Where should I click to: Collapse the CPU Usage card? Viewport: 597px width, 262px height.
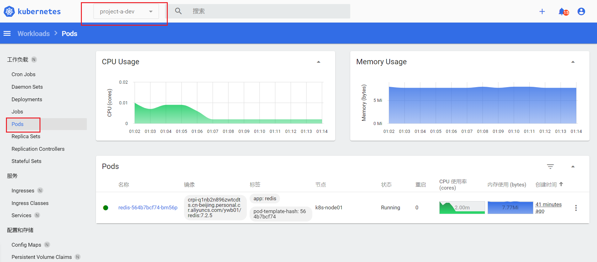tap(319, 62)
